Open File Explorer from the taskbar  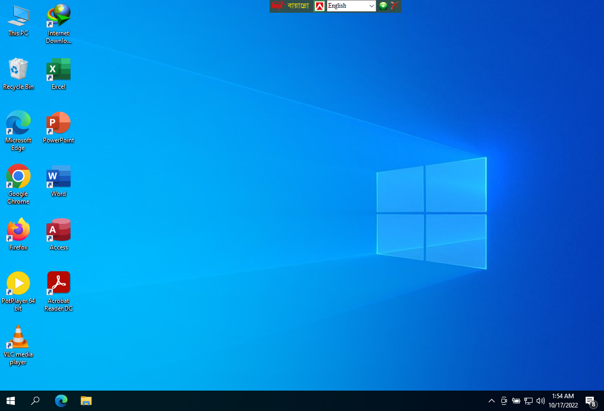tap(86, 401)
